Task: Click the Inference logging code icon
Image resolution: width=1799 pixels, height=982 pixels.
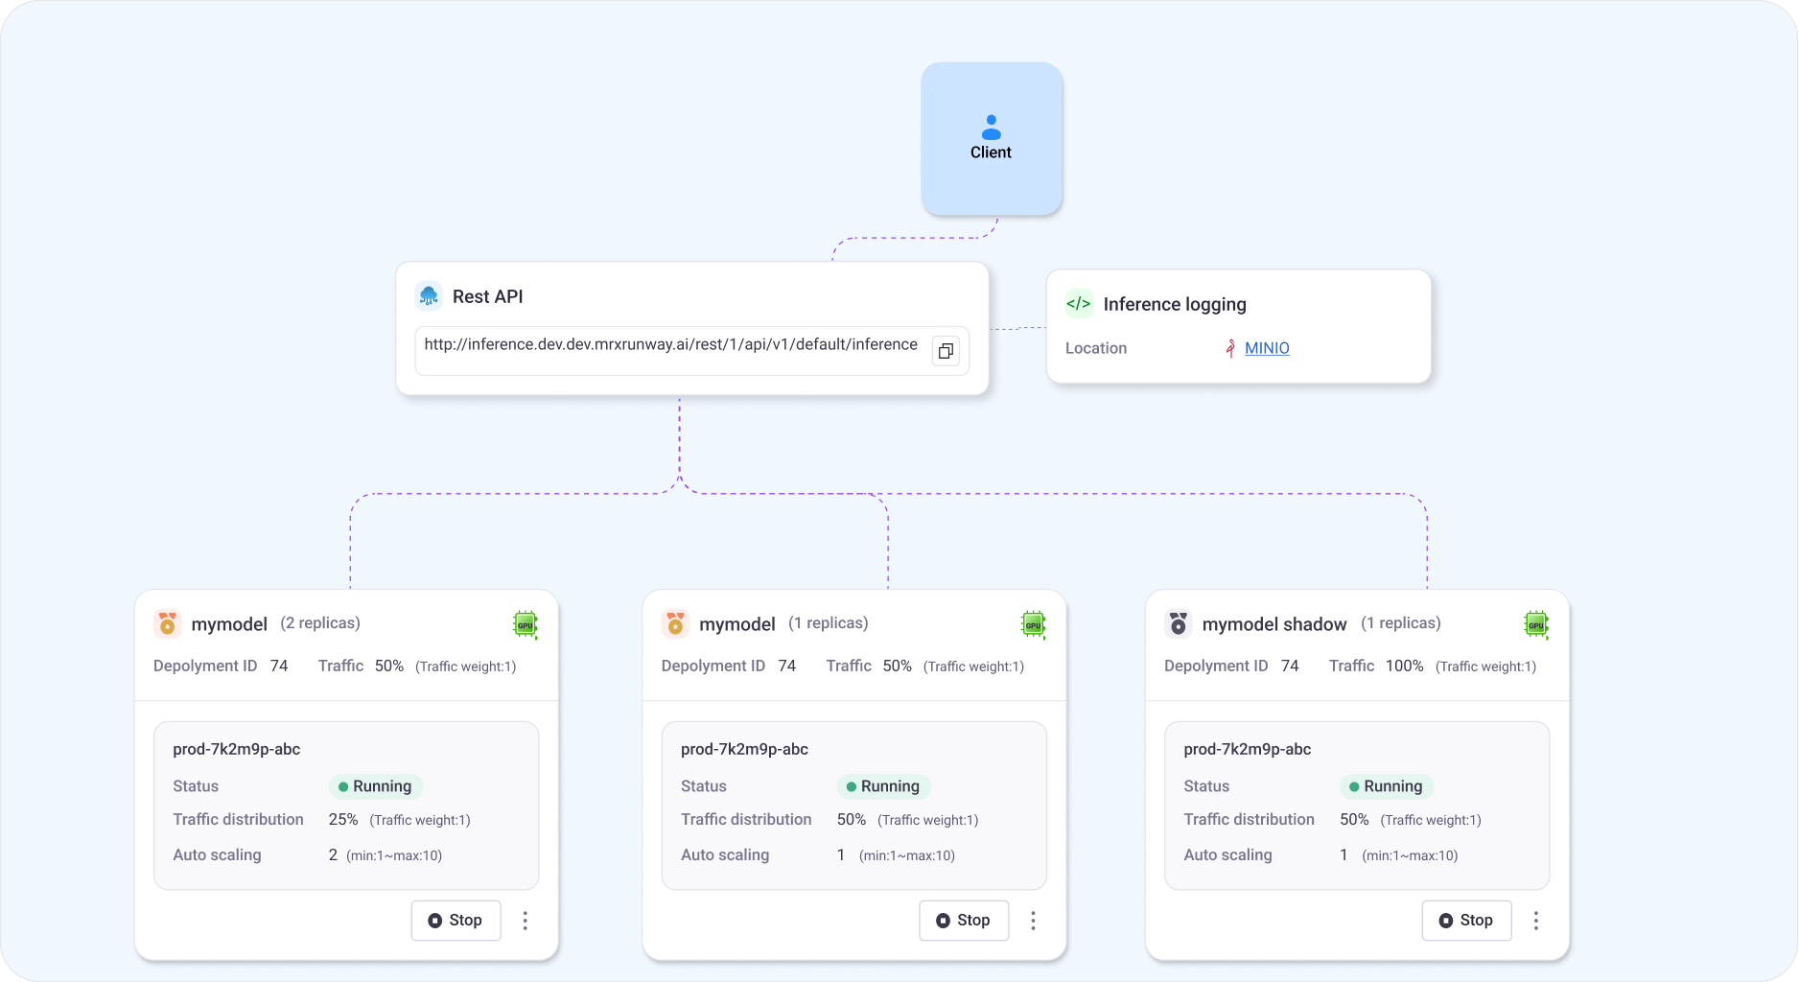Action: 1079,304
